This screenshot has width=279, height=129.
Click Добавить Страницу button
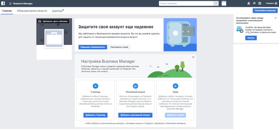tap(95, 115)
